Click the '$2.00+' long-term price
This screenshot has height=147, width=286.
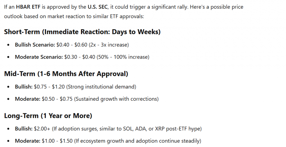(42, 129)
